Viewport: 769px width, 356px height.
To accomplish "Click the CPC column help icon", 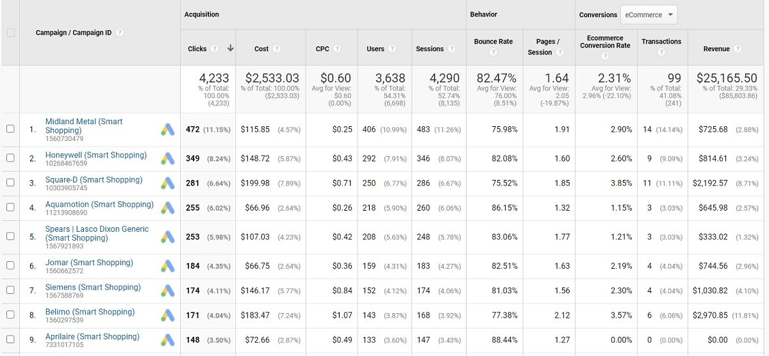I will point(337,49).
